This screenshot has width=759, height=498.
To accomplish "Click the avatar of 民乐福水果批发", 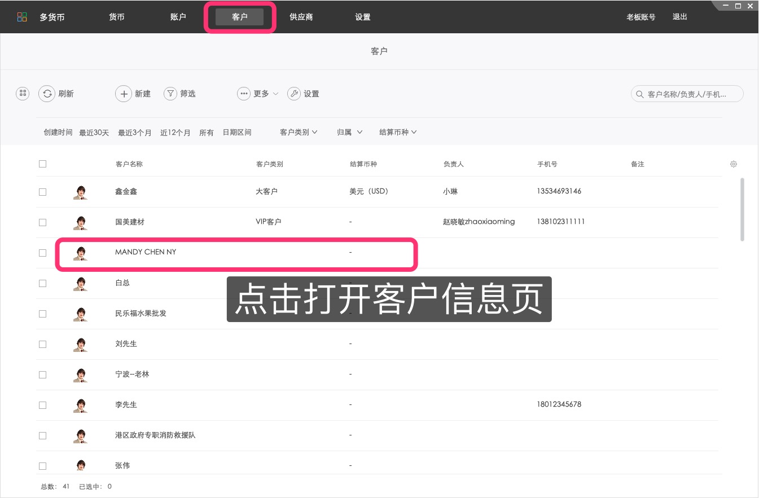I will (81, 314).
